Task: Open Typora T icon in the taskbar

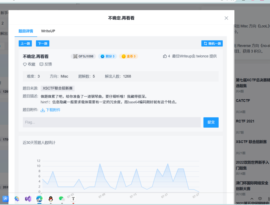Action: tap(73, 198)
